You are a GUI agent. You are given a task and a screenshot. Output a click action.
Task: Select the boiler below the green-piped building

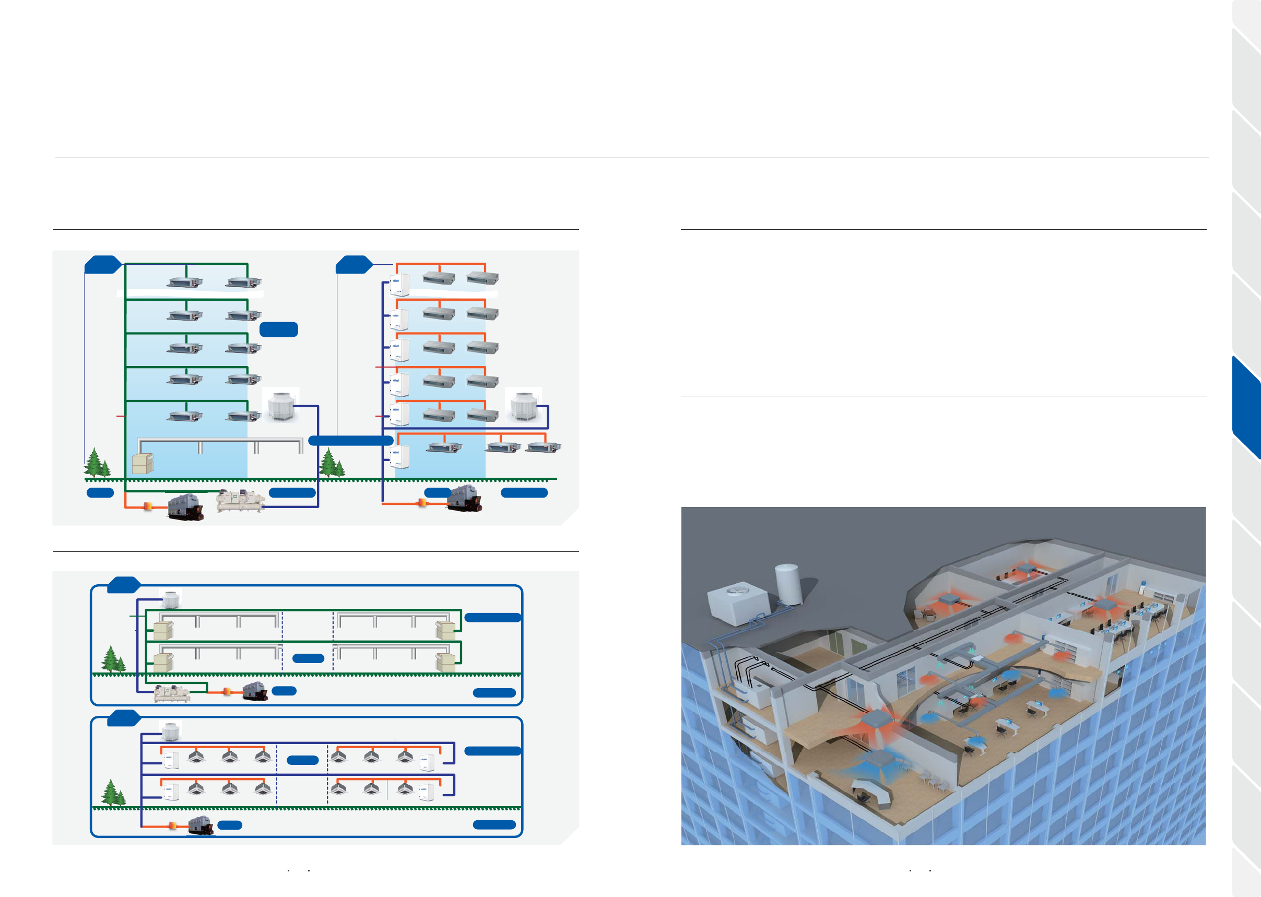coord(185,507)
